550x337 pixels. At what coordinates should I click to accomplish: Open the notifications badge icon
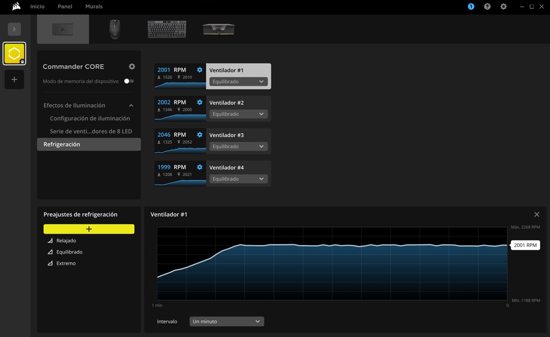coord(471,7)
